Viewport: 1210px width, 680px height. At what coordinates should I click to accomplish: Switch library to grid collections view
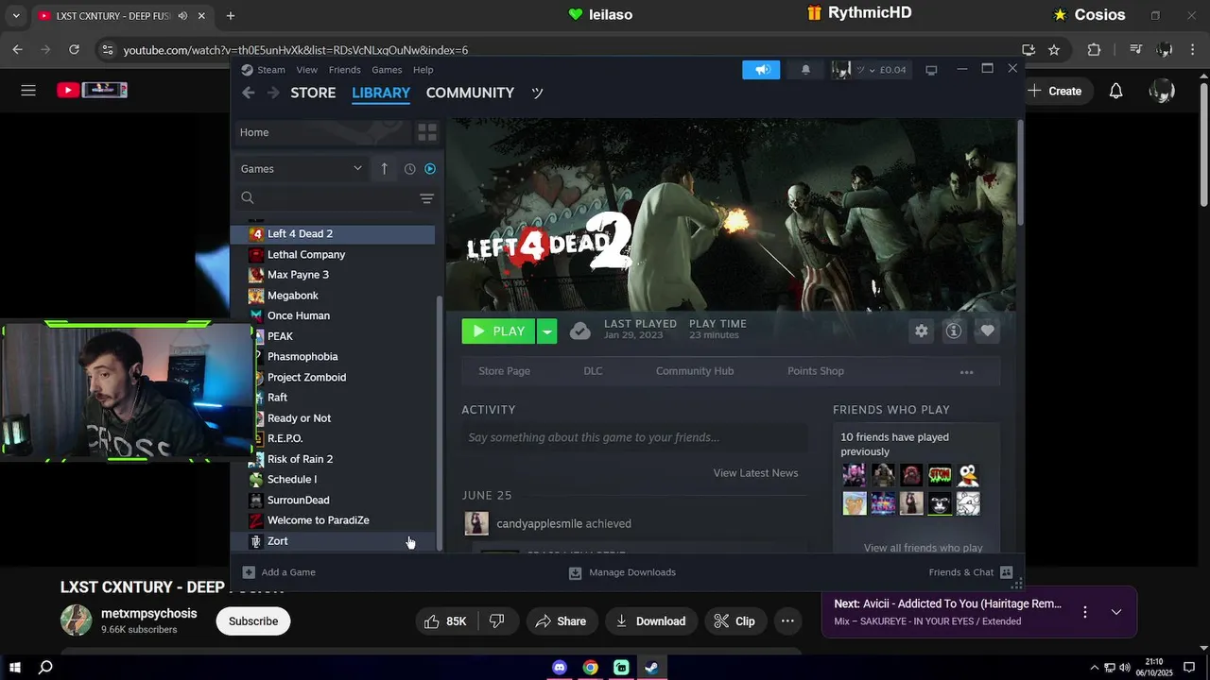(427, 132)
